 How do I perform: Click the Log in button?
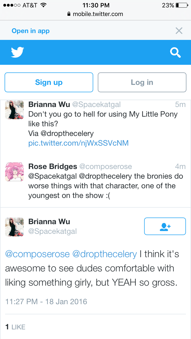pyautogui.click(x=142, y=82)
